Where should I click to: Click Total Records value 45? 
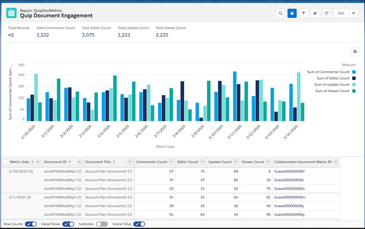click(x=11, y=35)
